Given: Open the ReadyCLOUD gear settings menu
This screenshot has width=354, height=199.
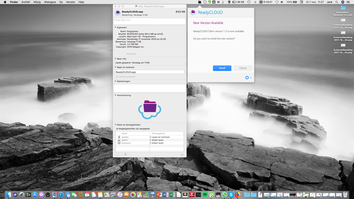Looking at the screenshot, I should [248, 78].
